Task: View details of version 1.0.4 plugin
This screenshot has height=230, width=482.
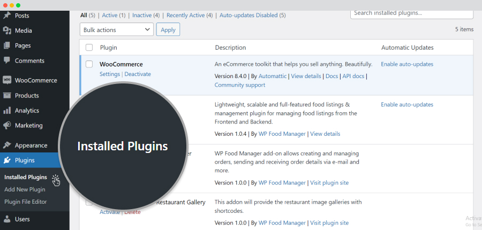Action: pyautogui.click(x=325, y=134)
